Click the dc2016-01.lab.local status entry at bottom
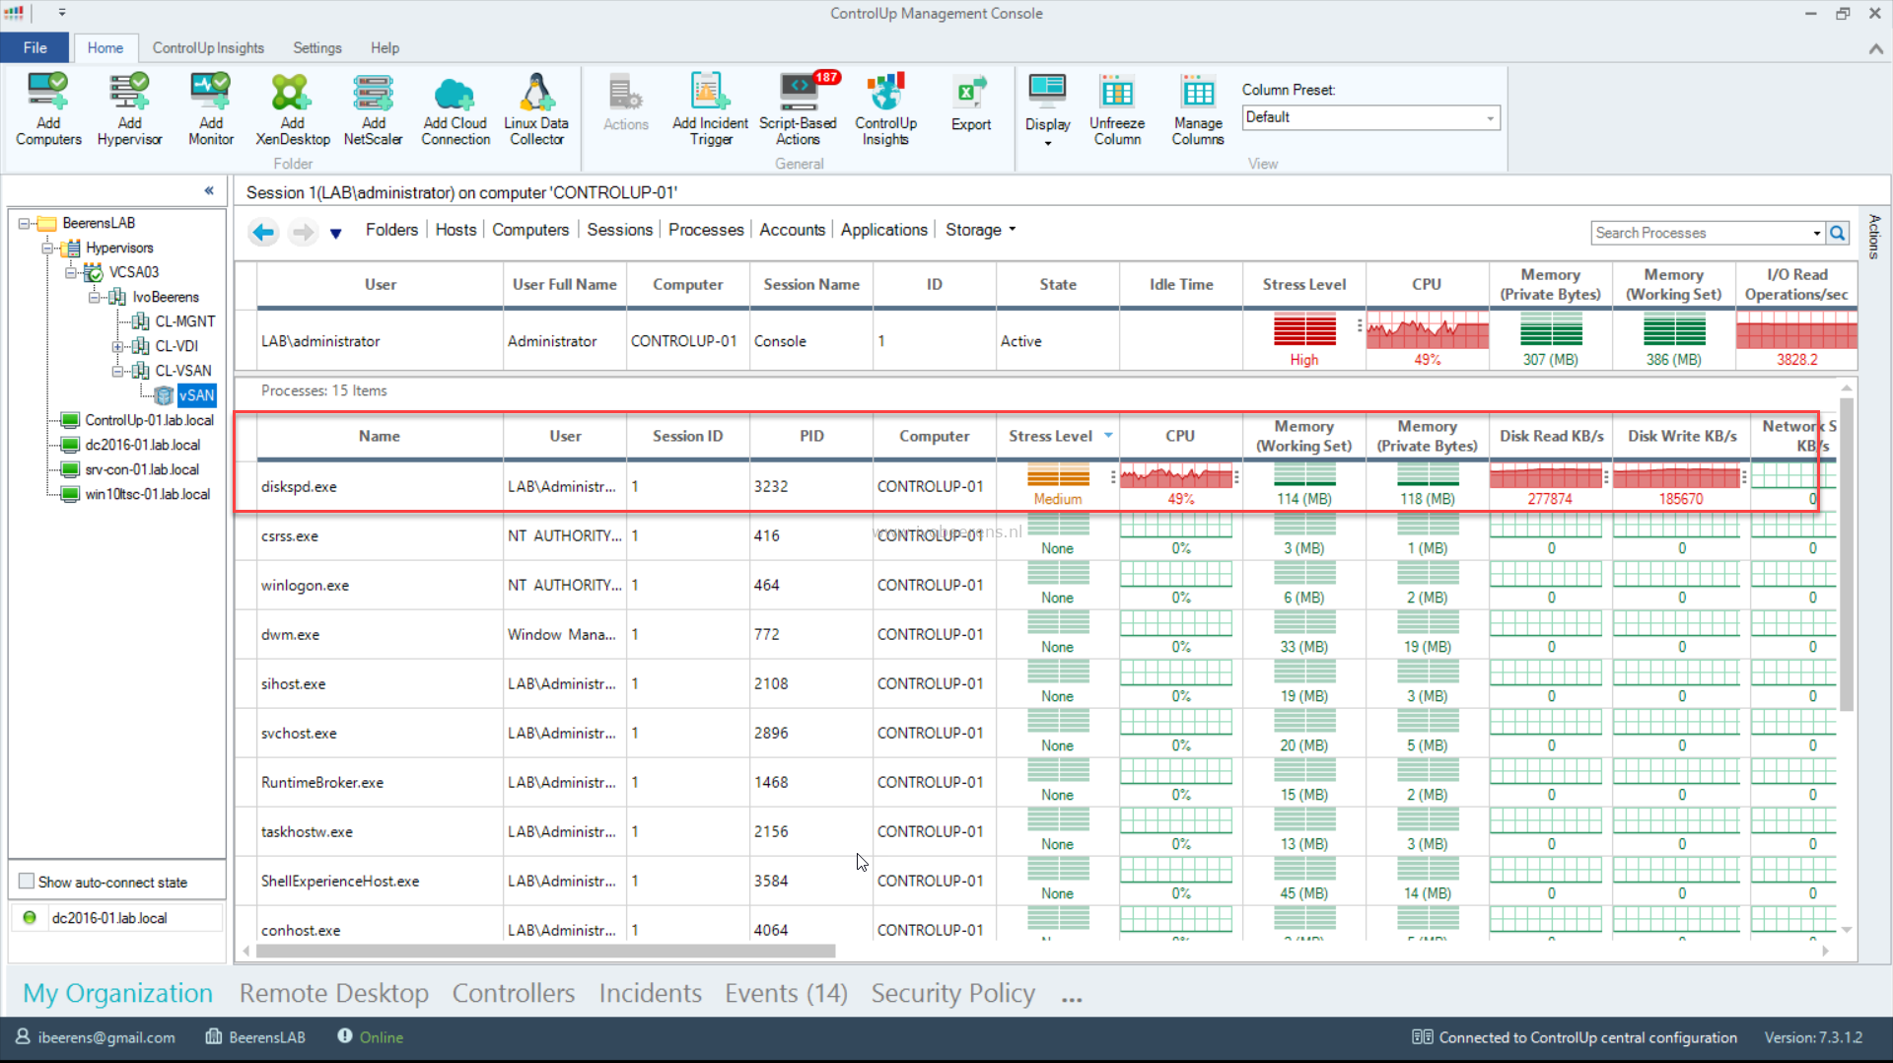 click(x=109, y=918)
